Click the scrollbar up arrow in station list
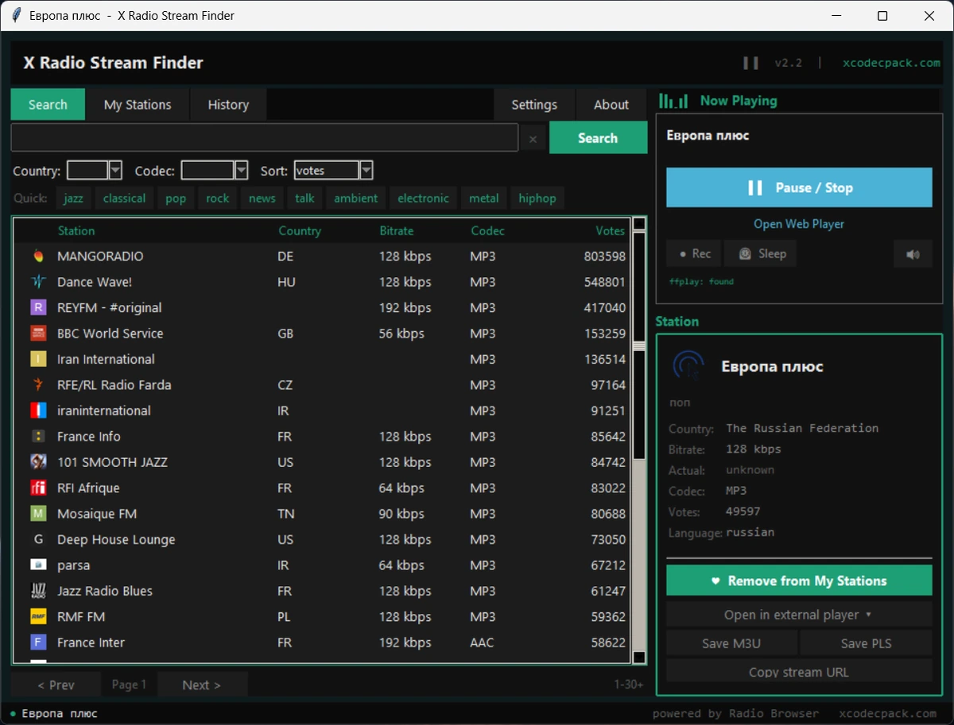This screenshot has height=725, width=954. (639, 224)
